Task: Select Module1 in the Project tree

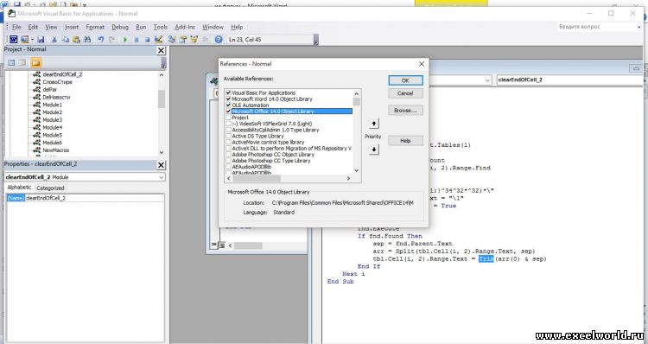Action: coord(52,105)
